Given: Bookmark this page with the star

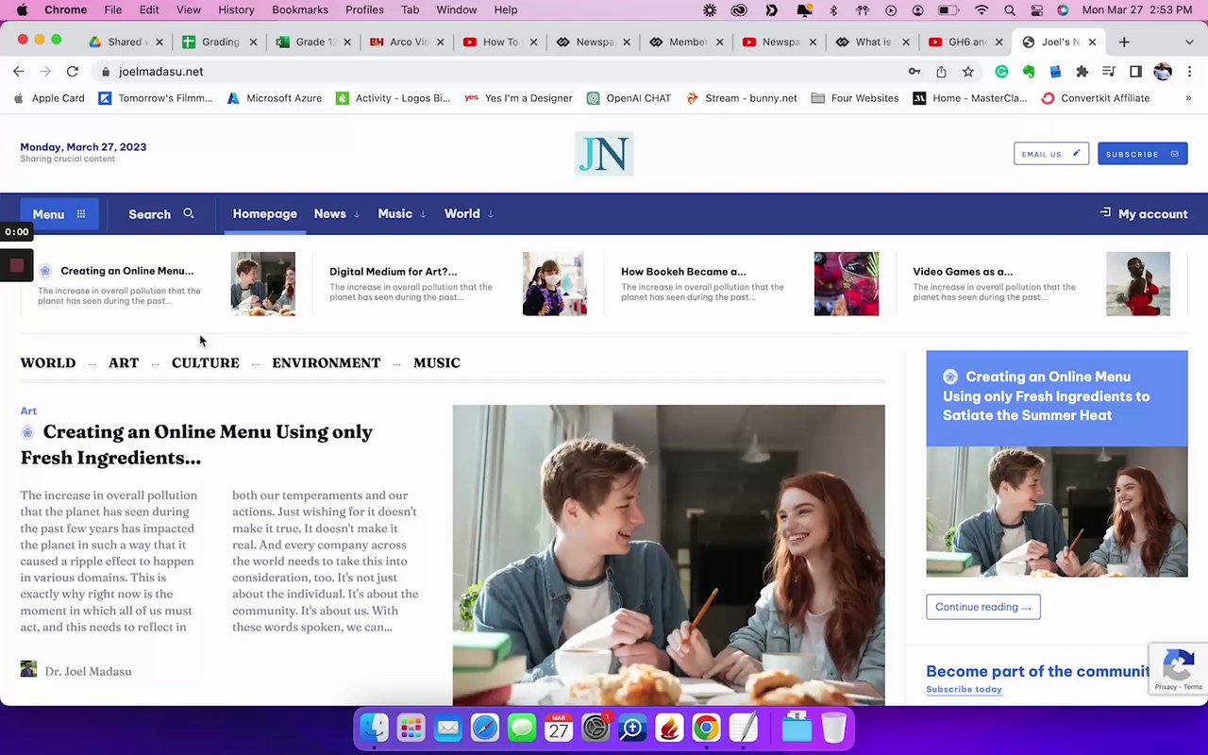Looking at the screenshot, I should tap(967, 72).
